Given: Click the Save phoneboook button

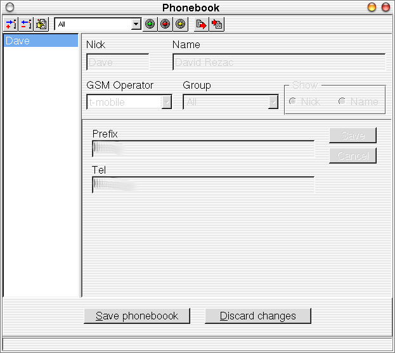Looking at the screenshot, I should pos(137,316).
